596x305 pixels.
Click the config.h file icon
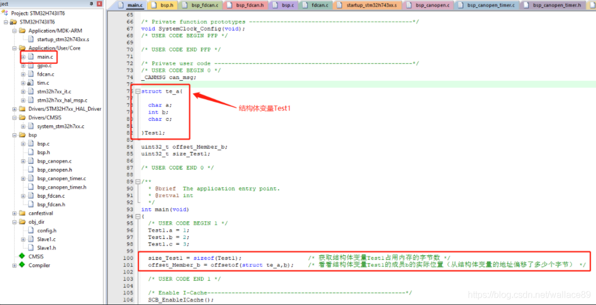tap(31, 230)
